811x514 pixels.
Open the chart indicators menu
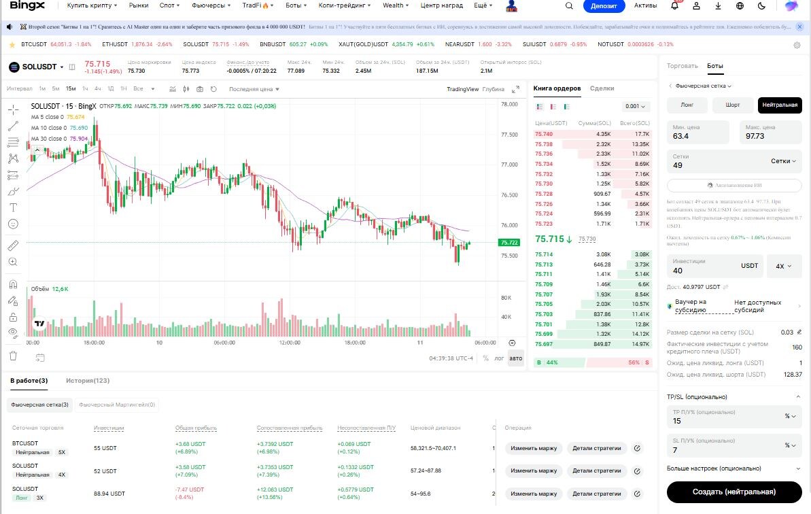pos(173,89)
